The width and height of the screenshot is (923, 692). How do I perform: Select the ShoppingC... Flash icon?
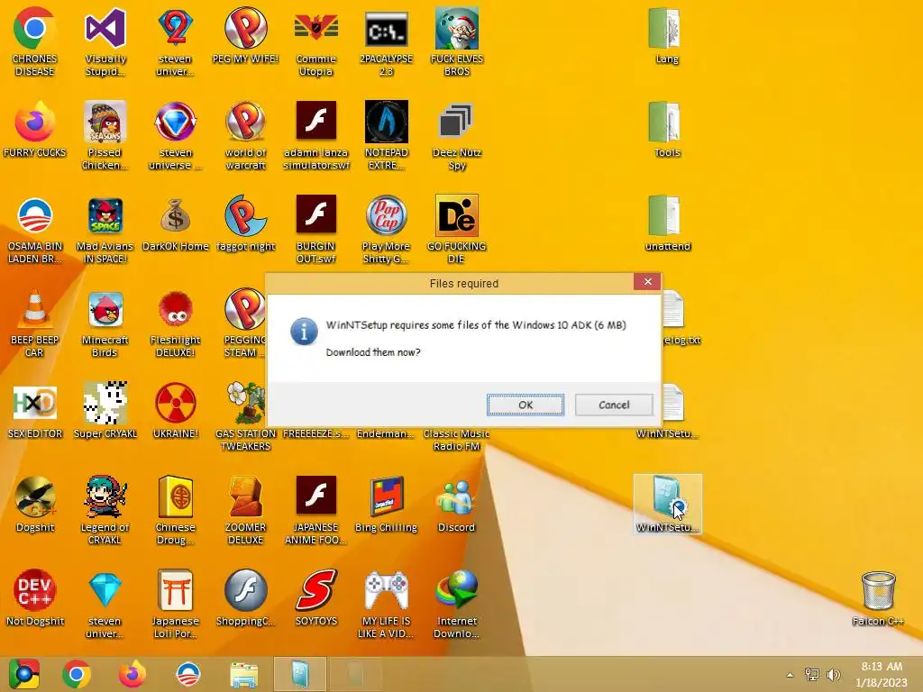(245, 598)
